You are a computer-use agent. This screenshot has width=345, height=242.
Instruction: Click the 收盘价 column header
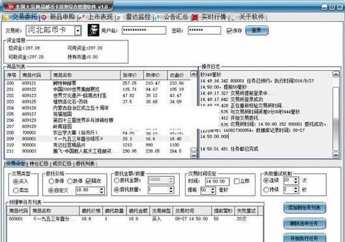tap(178, 75)
